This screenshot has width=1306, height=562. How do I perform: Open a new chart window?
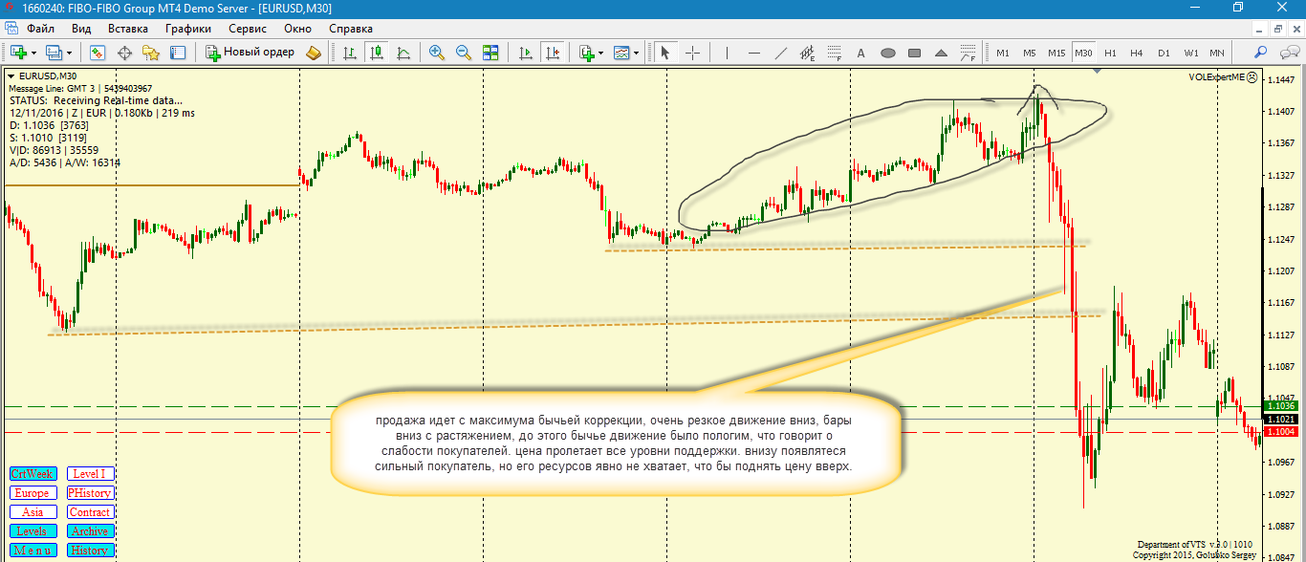[x=18, y=53]
